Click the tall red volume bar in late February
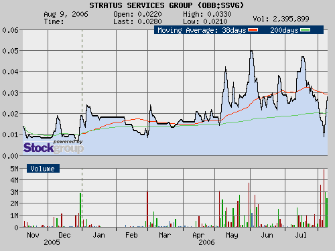This screenshot has height=251, width=335. click(147, 209)
